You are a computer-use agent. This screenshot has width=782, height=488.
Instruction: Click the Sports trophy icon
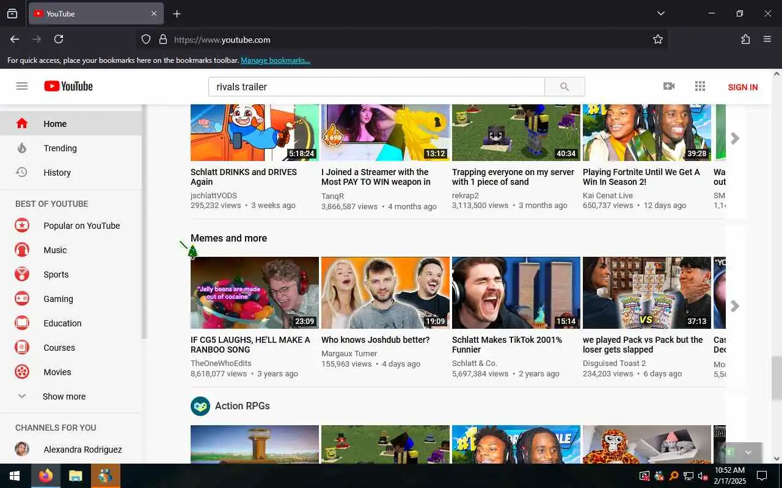[22, 274]
